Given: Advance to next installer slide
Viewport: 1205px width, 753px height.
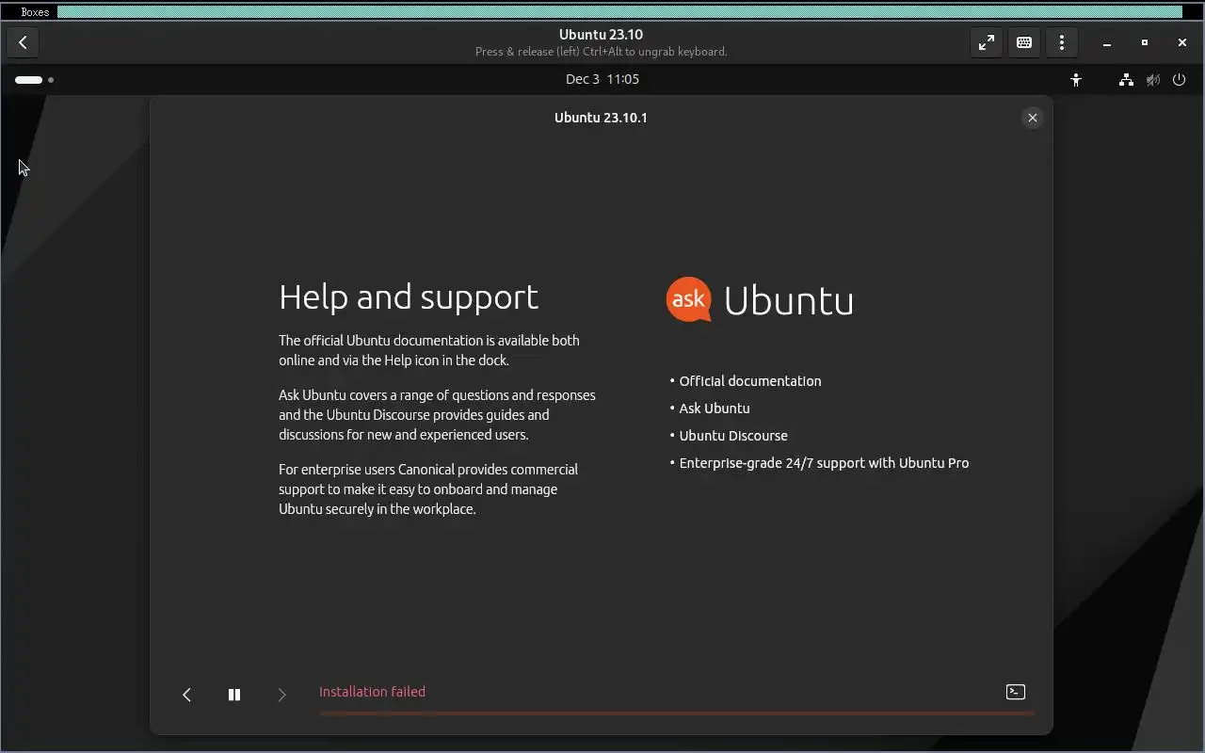Looking at the screenshot, I should tap(281, 695).
